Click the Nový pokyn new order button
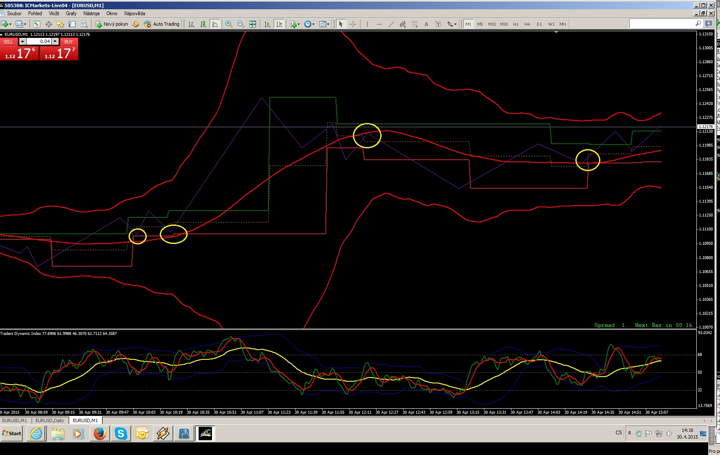This screenshot has height=455, width=720. point(112,24)
